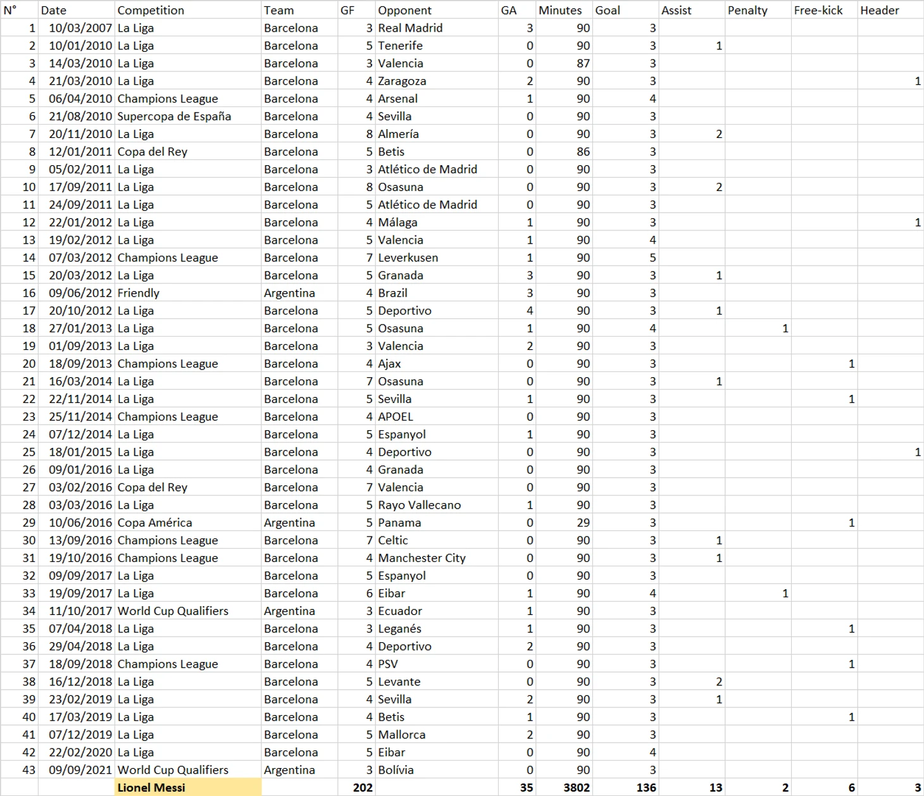This screenshot has height=796, width=924.
Task: Click the 'Arsenal' opponent cell
Action: (437, 99)
